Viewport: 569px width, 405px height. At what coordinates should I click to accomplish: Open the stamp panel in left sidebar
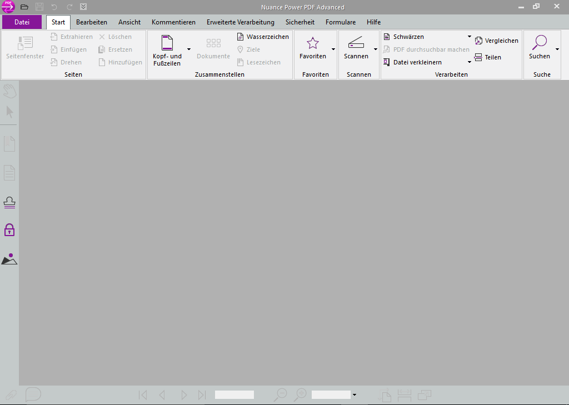click(9, 202)
